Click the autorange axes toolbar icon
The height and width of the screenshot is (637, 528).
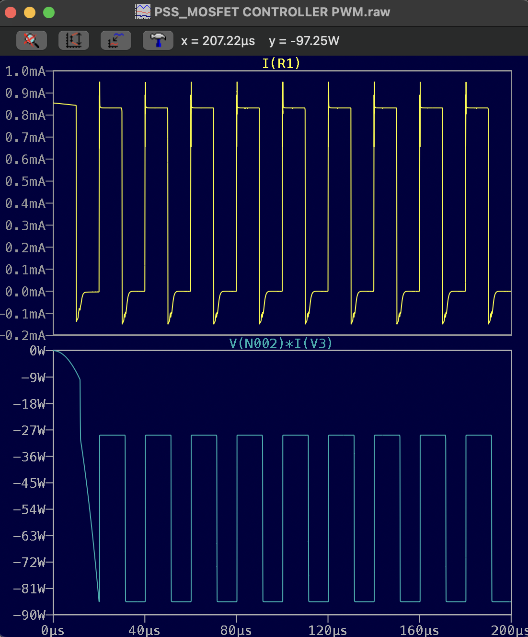pos(74,40)
